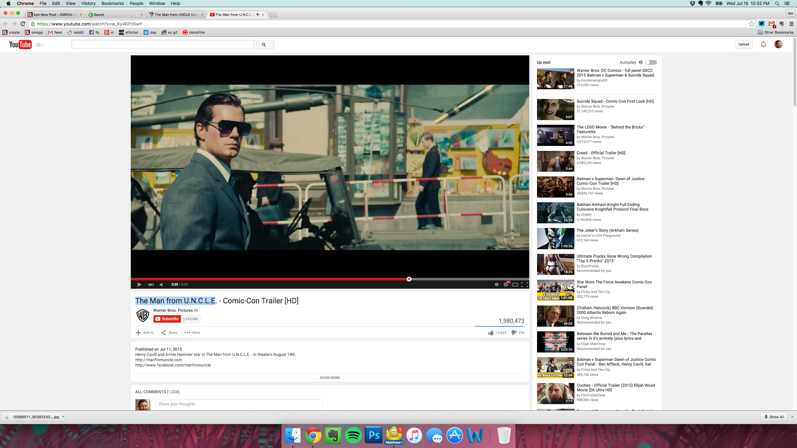The image size is (797, 448).
Task: Click the page vertical scrollbar
Action: [x=794, y=72]
